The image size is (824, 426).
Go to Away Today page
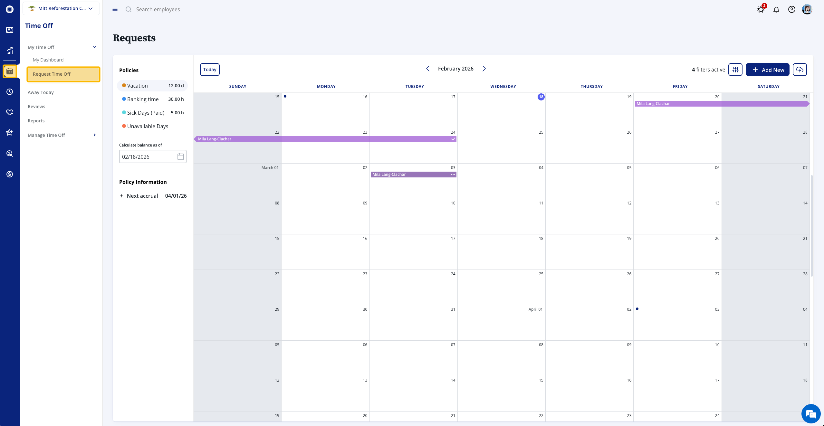(x=41, y=92)
